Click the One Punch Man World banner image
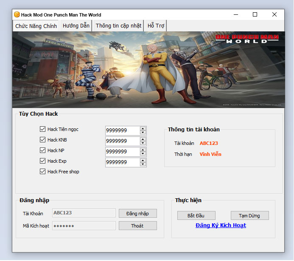Screen dimensions: 294x261 (x=148, y=69)
